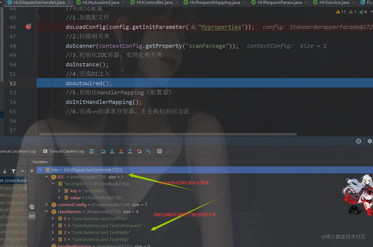Select the classNames field icon
Screen dimensions: 373x247
(x=54, y=211)
